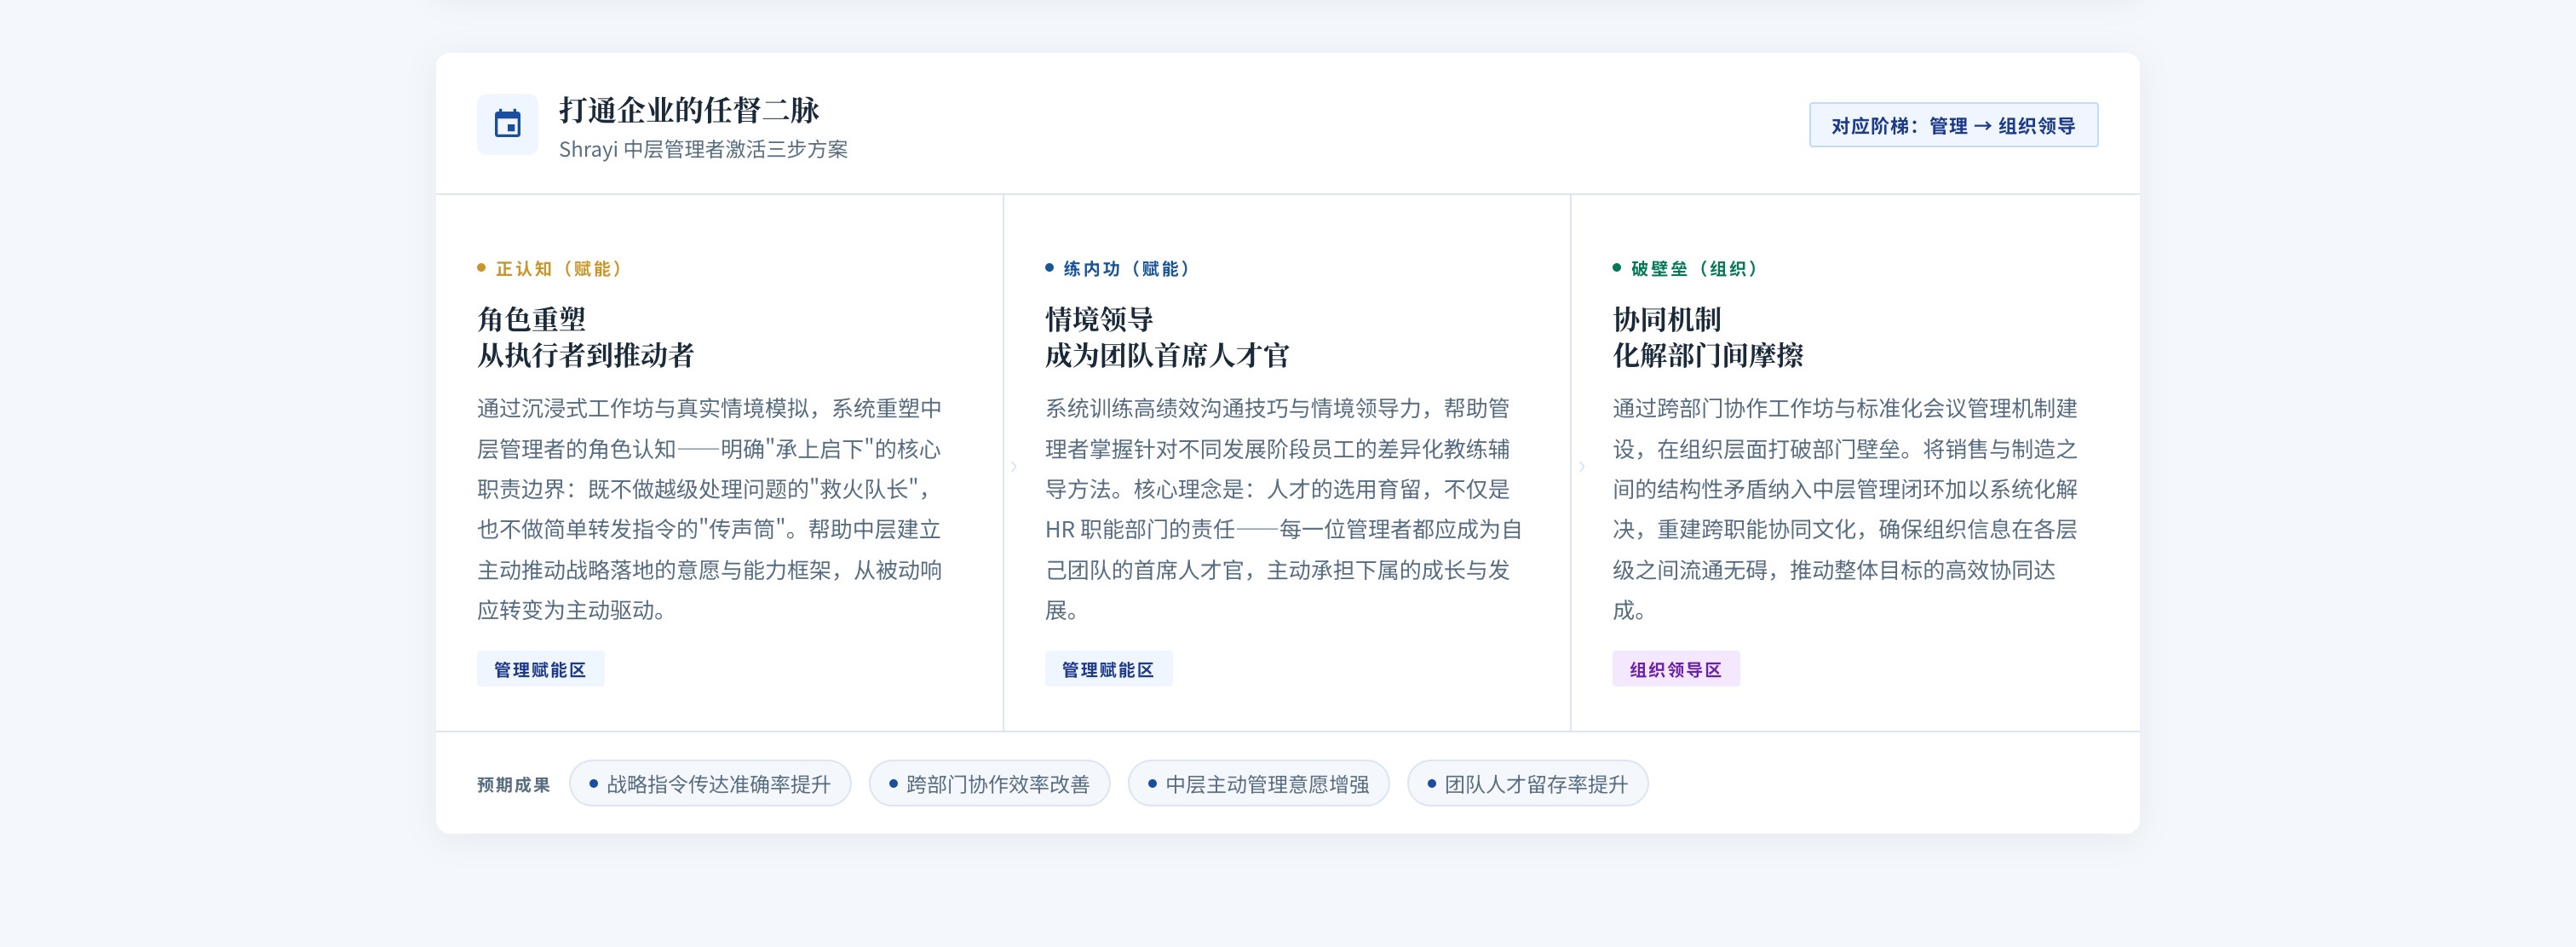This screenshot has height=947, width=2576.
Task: Click the orange dot next to 正认知（赋能）
Action: tap(481, 268)
